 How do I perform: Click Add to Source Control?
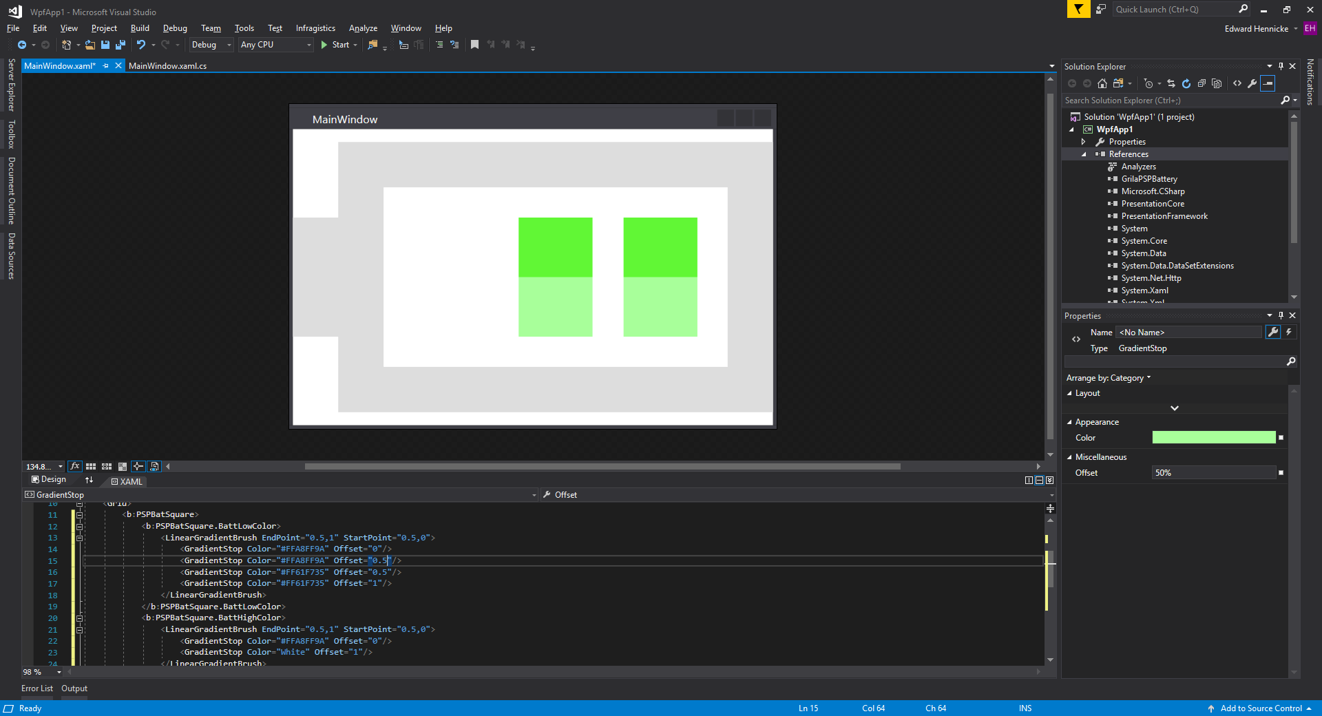click(x=1261, y=708)
